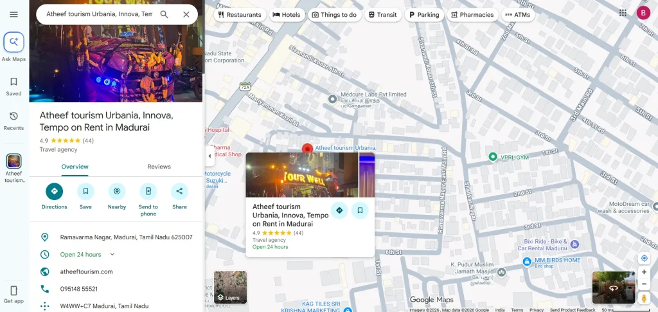Image resolution: width=658 pixels, height=312 pixels.
Task: Click the clock hours icon
Action: click(44, 255)
